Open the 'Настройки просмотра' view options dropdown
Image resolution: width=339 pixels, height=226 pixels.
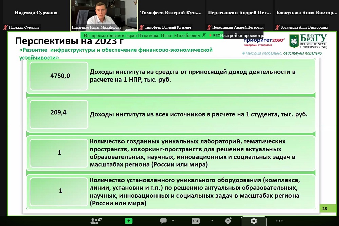242,35
